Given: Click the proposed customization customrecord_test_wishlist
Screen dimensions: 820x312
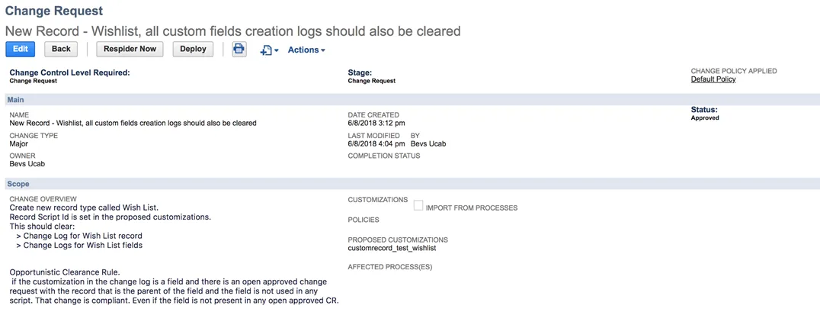Looking at the screenshot, I should coord(392,248).
